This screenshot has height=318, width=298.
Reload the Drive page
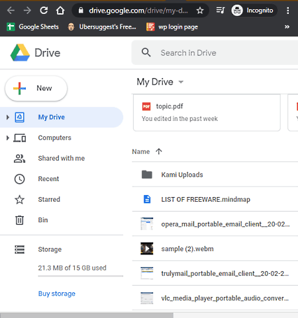coord(44,11)
